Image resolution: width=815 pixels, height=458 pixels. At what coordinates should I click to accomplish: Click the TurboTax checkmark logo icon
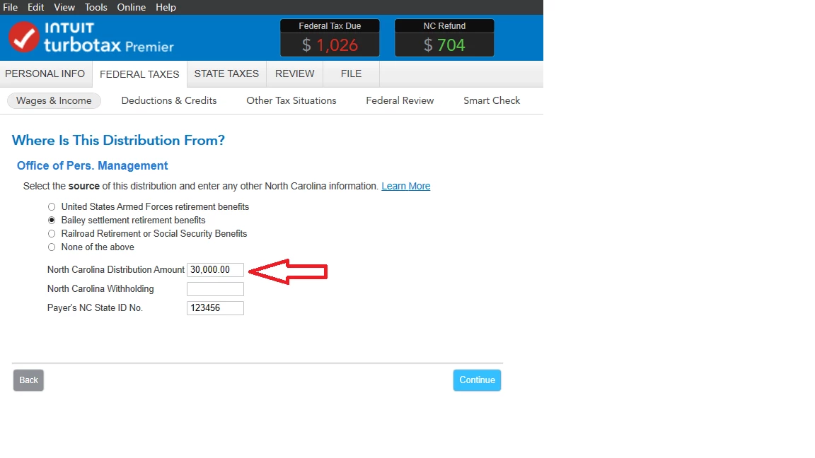click(23, 37)
